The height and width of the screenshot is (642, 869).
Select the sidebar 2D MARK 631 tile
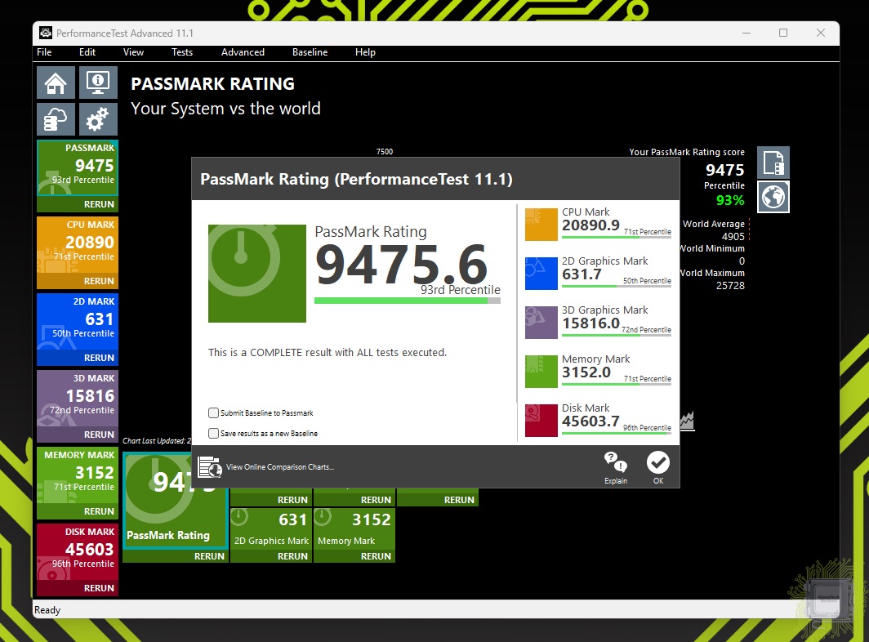coord(78,322)
